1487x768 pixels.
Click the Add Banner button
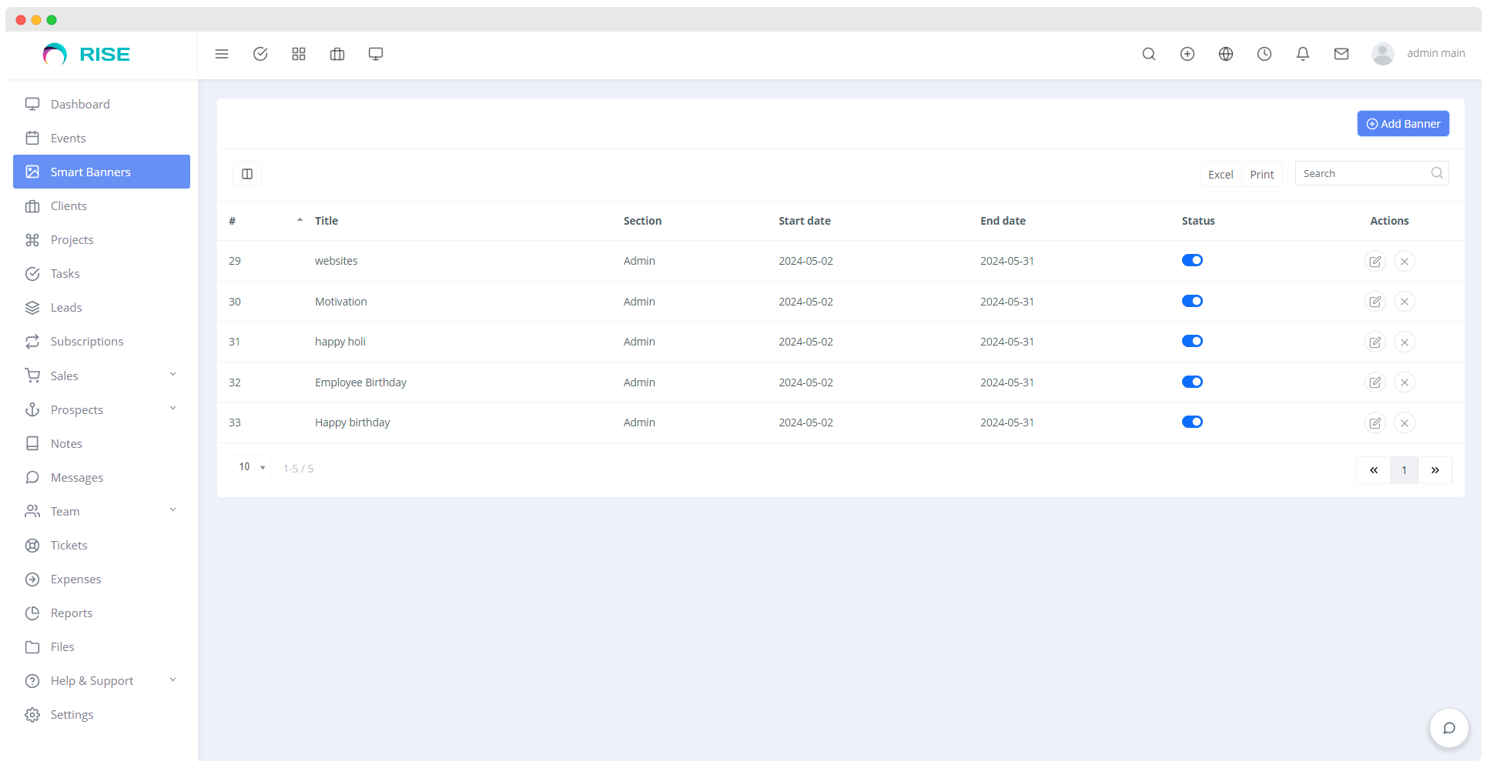point(1402,123)
